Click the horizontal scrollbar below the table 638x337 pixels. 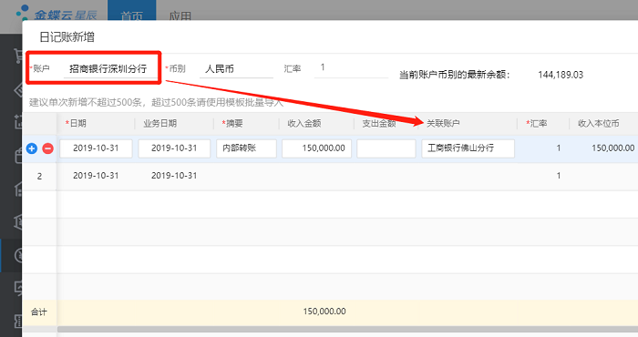coord(347,329)
